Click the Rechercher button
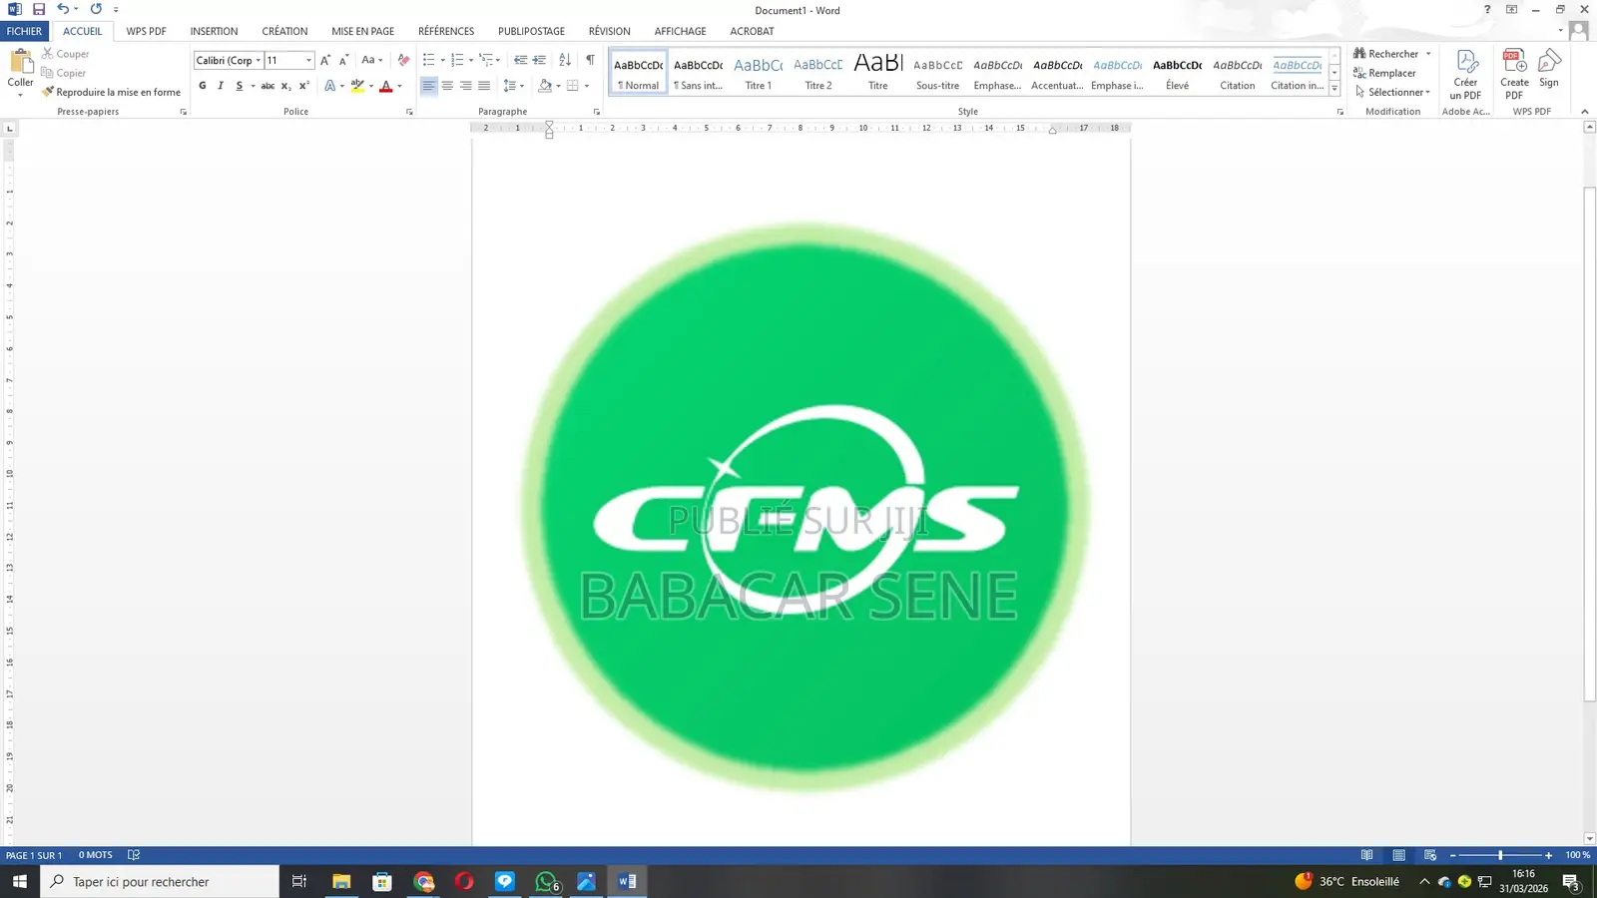 pyautogui.click(x=1386, y=54)
